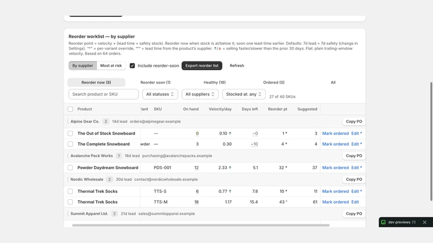Viewport: 433px width, 243px height.
Task: Mark Out of Stock Snowboard ordered
Action: pos(335,133)
